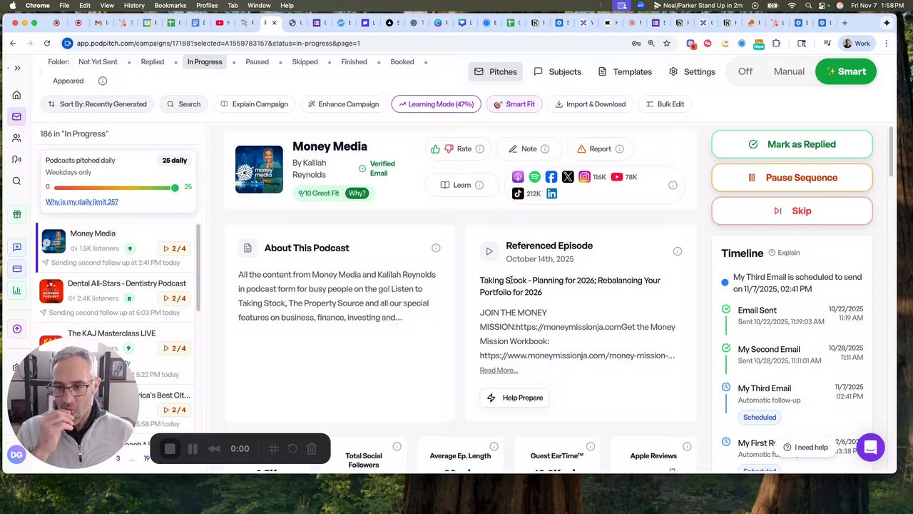The height and width of the screenshot is (514, 913).
Task: Click the Money Media podcast cover thumbnail
Action: click(x=259, y=169)
